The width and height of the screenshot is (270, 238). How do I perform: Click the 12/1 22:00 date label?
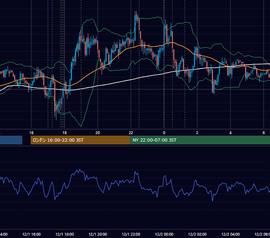[x=131, y=234]
